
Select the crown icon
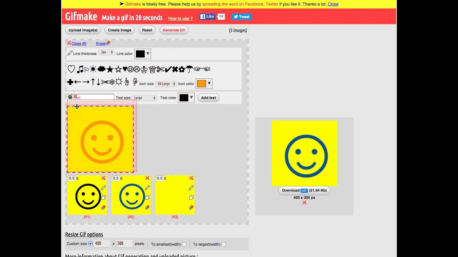(143, 69)
